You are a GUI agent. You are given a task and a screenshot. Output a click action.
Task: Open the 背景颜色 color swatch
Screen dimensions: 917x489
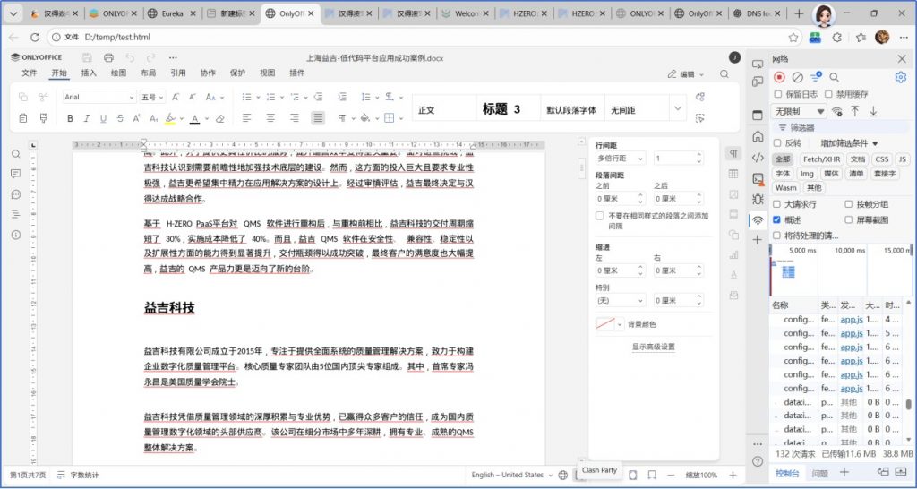click(x=610, y=324)
